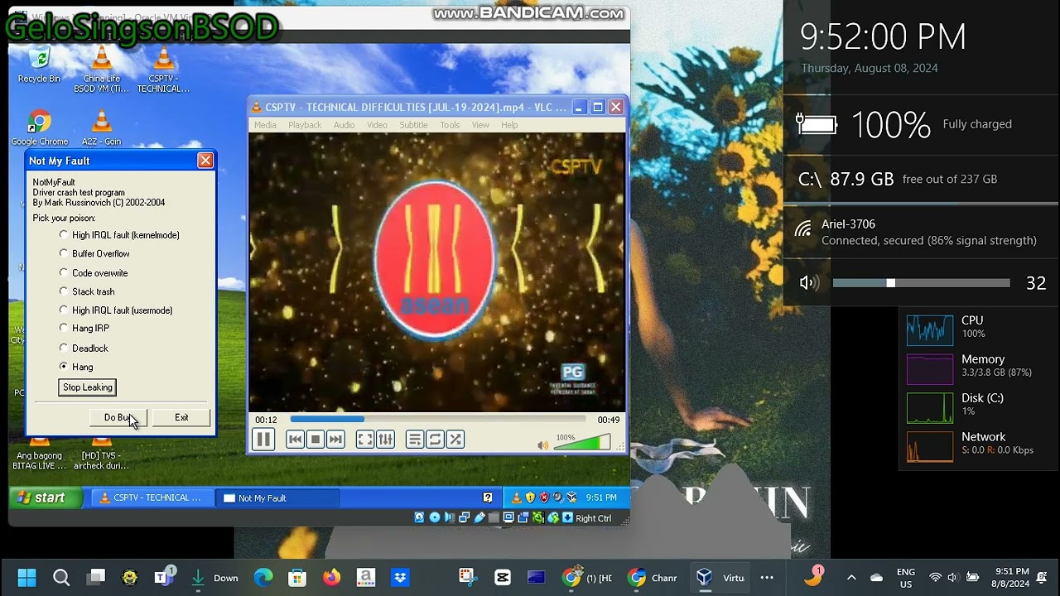Image resolution: width=1060 pixels, height=596 pixels.
Task: Click the yellow security shield tray icon
Action: click(530, 497)
